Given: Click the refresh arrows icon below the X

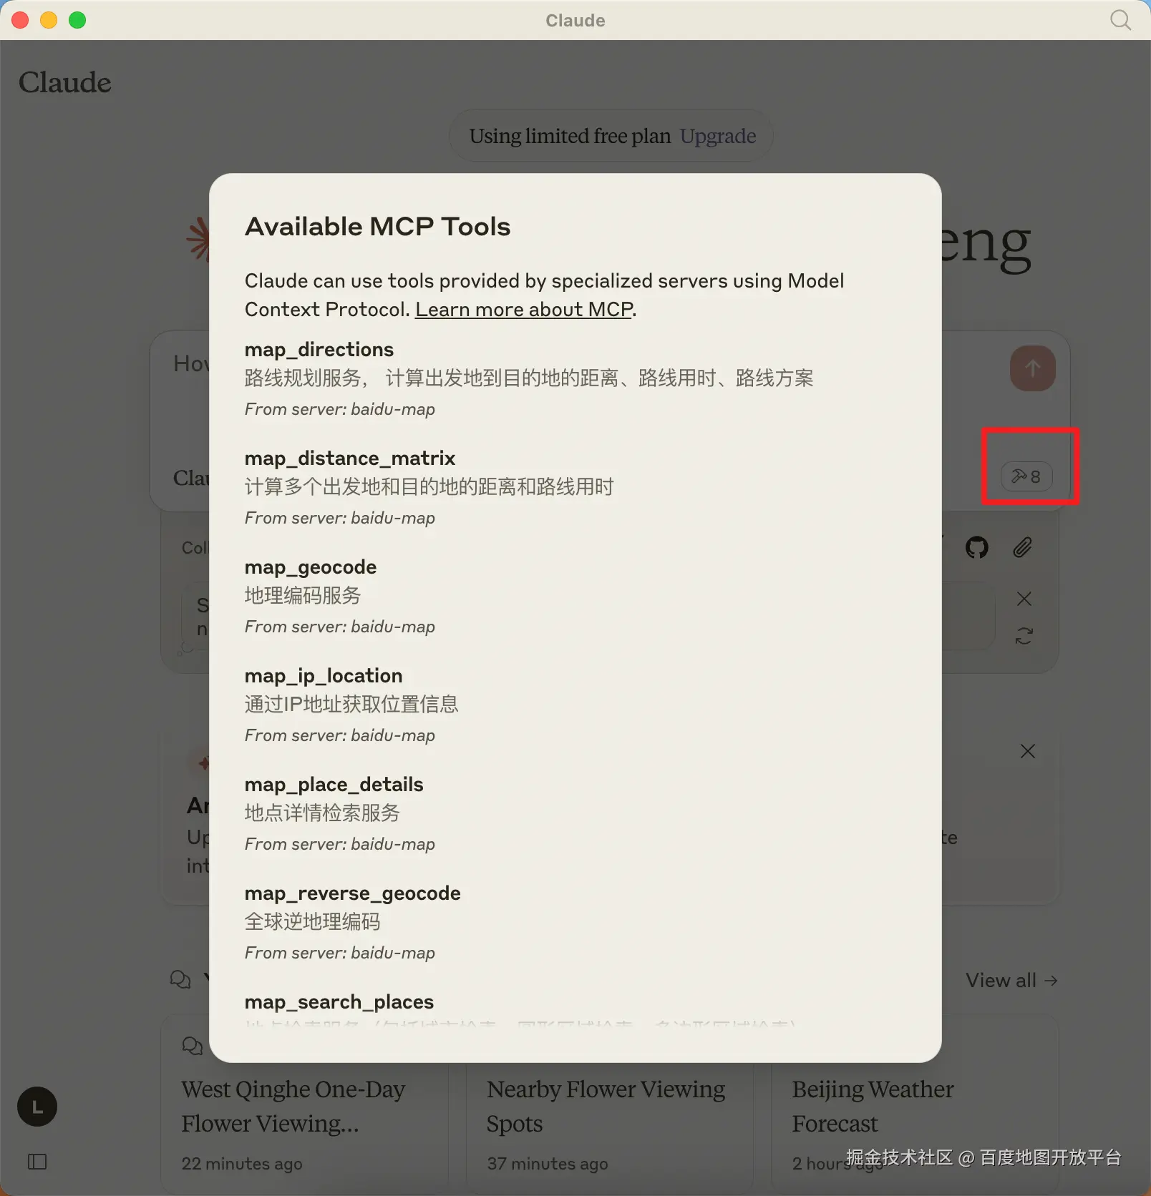Looking at the screenshot, I should pos(1024,636).
